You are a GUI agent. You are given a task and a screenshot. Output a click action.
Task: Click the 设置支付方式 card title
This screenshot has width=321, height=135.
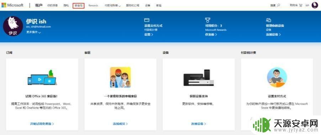(277, 96)
